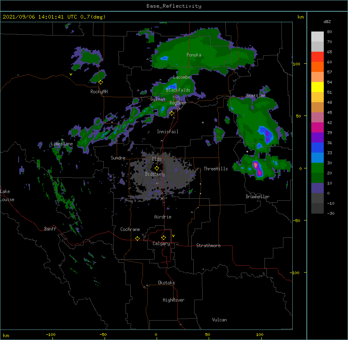Select the yellow diamond between Olds and Didsbury

(157, 168)
